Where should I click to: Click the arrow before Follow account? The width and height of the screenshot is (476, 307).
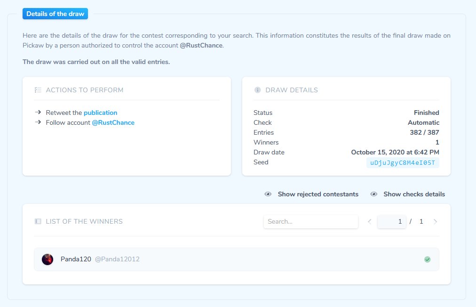pos(38,122)
